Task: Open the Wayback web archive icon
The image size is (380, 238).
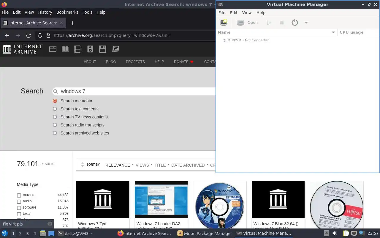Action: (53, 49)
